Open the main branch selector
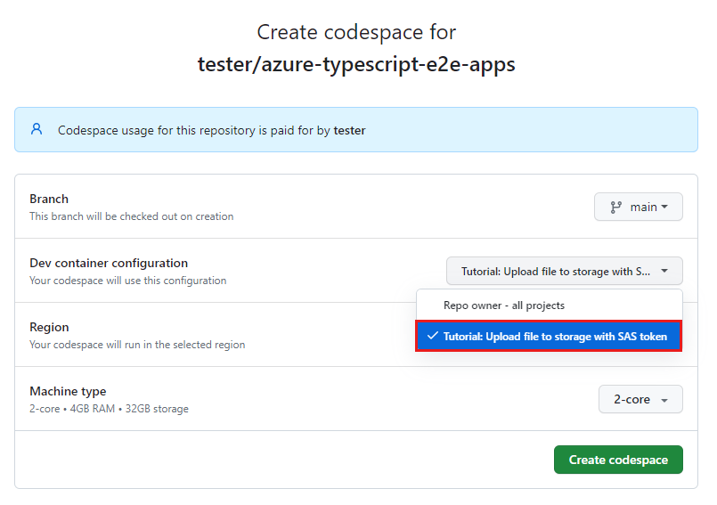Viewport: 717px width, 505px height. tap(638, 207)
